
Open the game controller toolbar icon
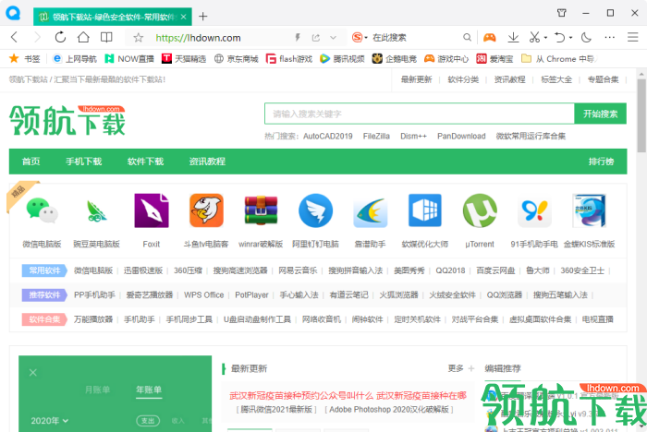pyautogui.click(x=489, y=38)
